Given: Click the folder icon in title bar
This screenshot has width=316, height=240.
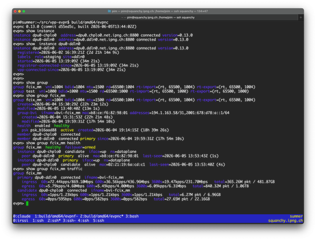Looking at the screenshot, I should point(109,11).
